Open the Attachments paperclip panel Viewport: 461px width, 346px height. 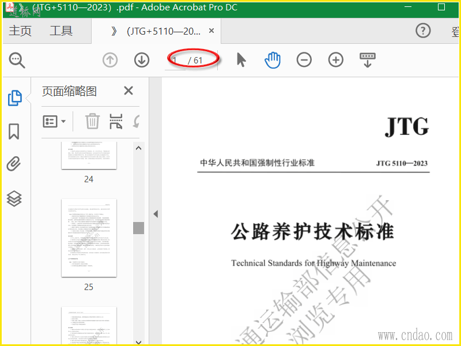click(x=14, y=164)
